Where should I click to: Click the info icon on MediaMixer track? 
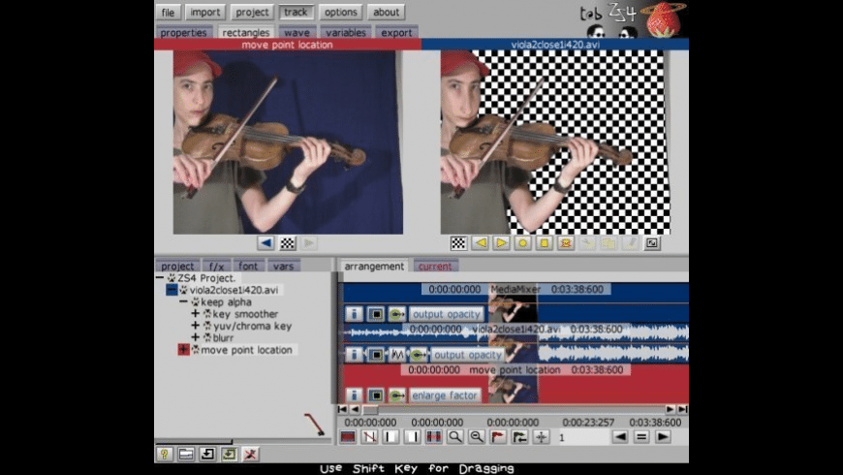click(x=354, y=314)
